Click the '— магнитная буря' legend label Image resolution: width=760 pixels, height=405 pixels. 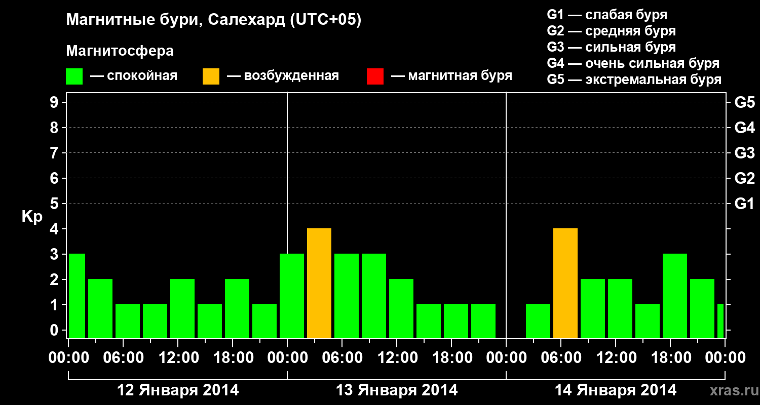point(452,76)
